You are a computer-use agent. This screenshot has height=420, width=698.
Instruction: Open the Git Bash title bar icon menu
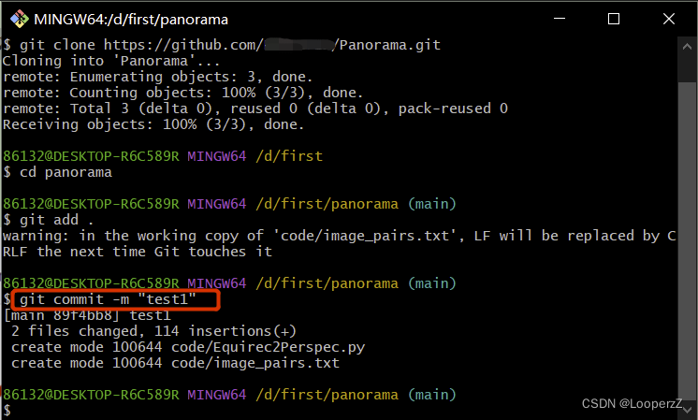[19, 19]
